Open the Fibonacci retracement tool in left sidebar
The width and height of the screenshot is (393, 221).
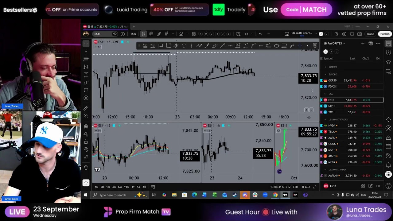pos(86,59)
